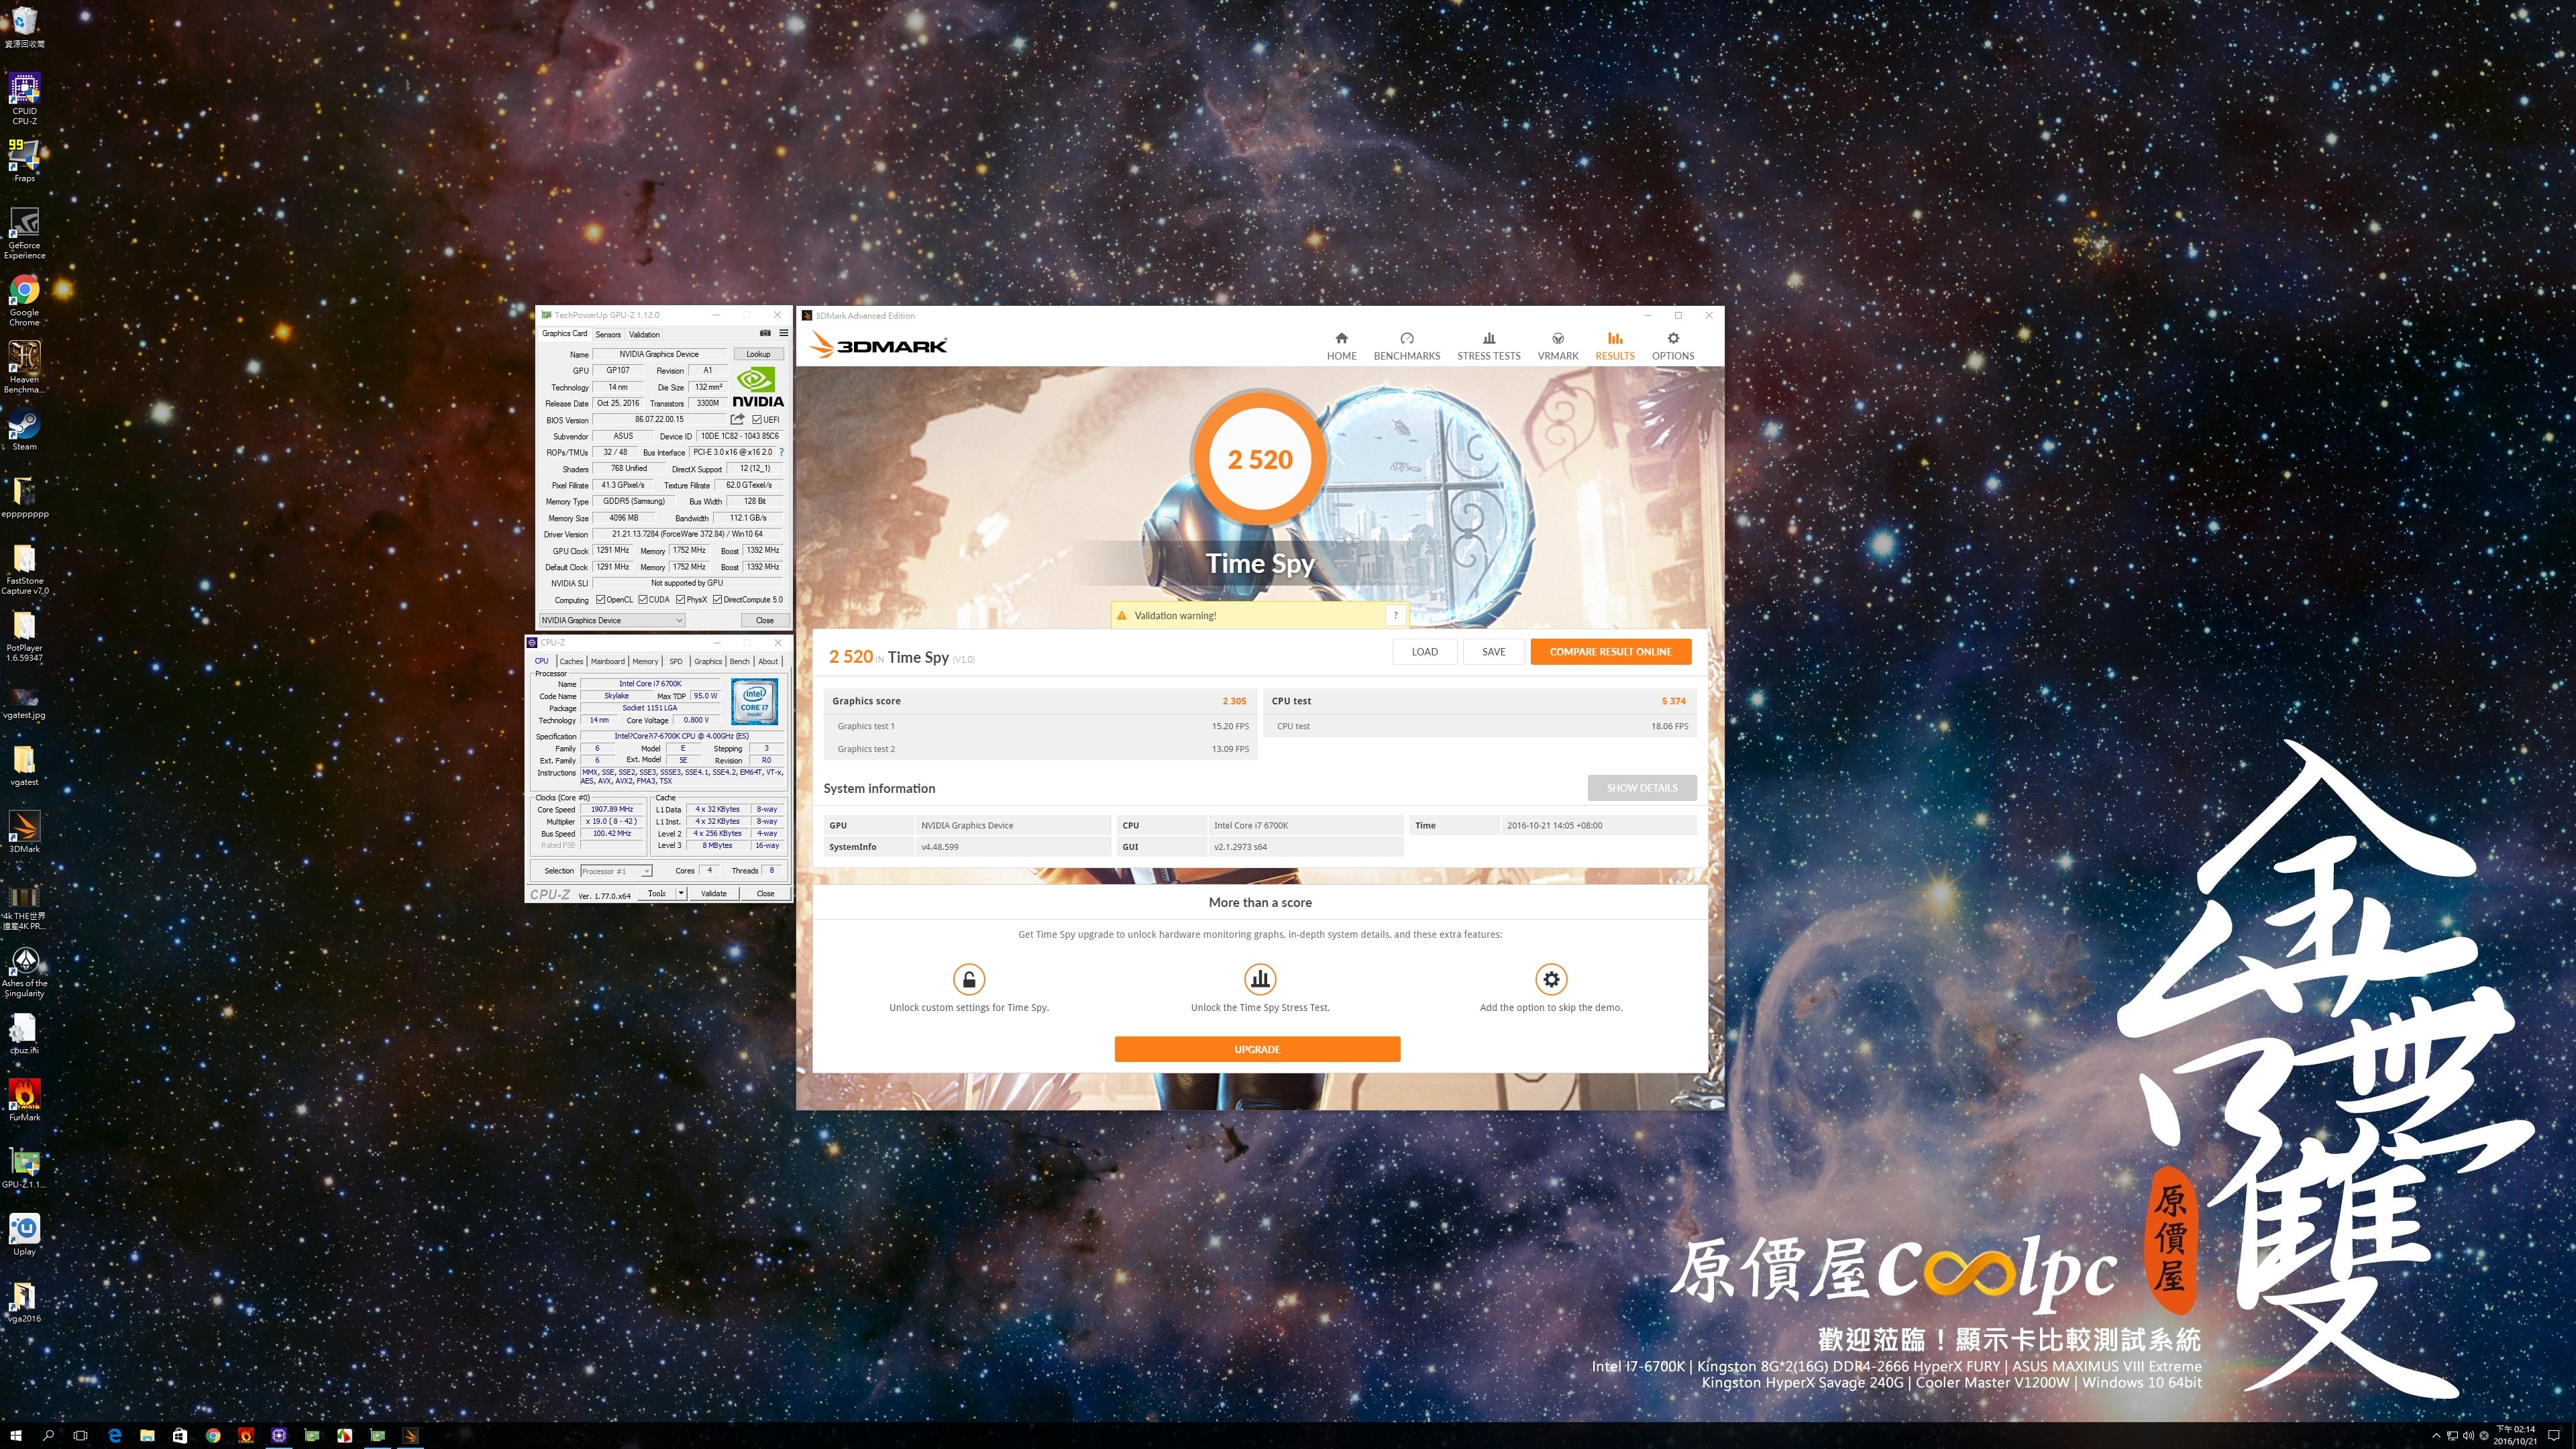
Task: Open File Explorer from taskbar
Action: 147,1435
